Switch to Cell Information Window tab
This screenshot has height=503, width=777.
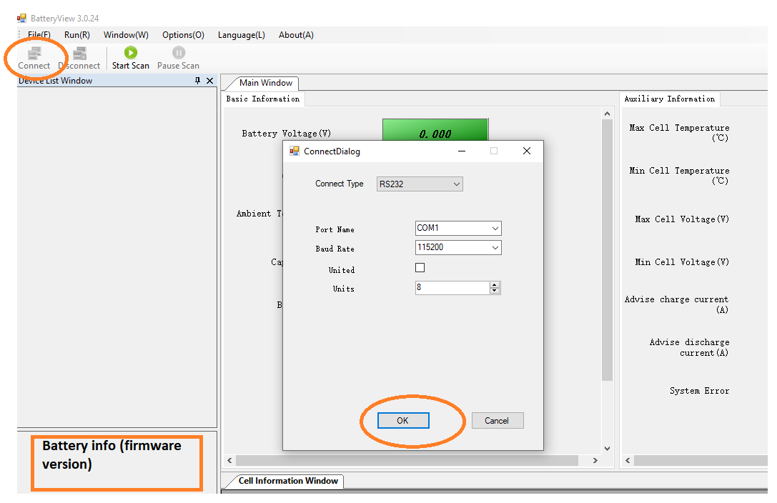(287, 481)
